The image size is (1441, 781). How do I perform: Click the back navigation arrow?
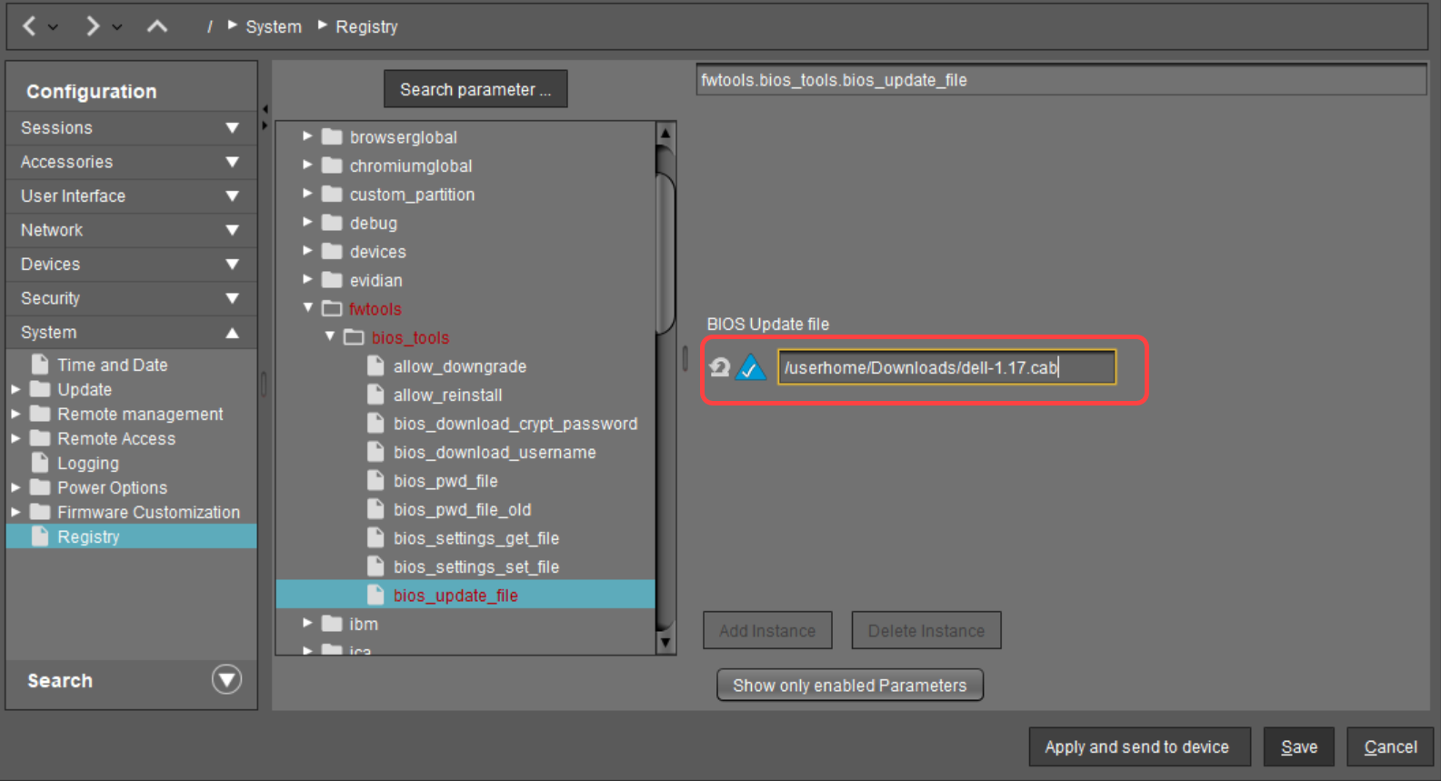(x=29, y=26)
